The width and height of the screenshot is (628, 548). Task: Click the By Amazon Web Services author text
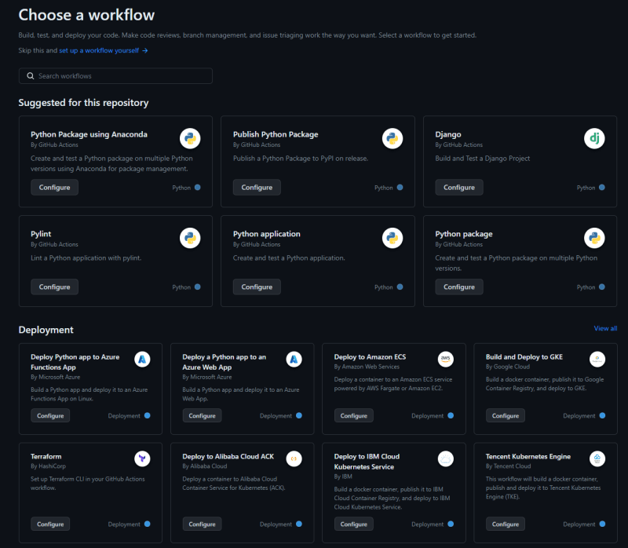point(367,367)
